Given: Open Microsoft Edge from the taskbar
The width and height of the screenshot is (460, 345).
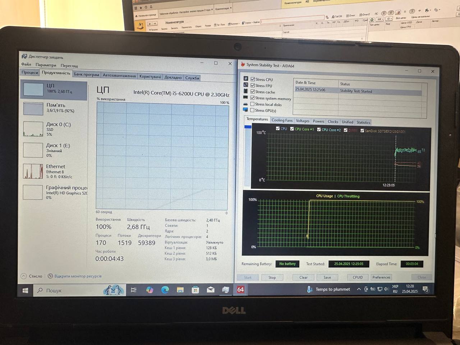Looking at the screenshot, I should [165, 290].
